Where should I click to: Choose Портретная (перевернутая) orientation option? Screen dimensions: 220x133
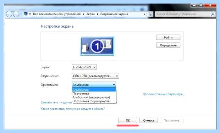[x=94, y=101]
